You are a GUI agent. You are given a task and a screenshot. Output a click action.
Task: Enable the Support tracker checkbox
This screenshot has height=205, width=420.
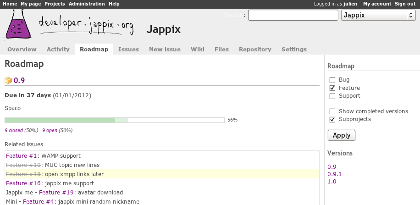coord(332,96)
